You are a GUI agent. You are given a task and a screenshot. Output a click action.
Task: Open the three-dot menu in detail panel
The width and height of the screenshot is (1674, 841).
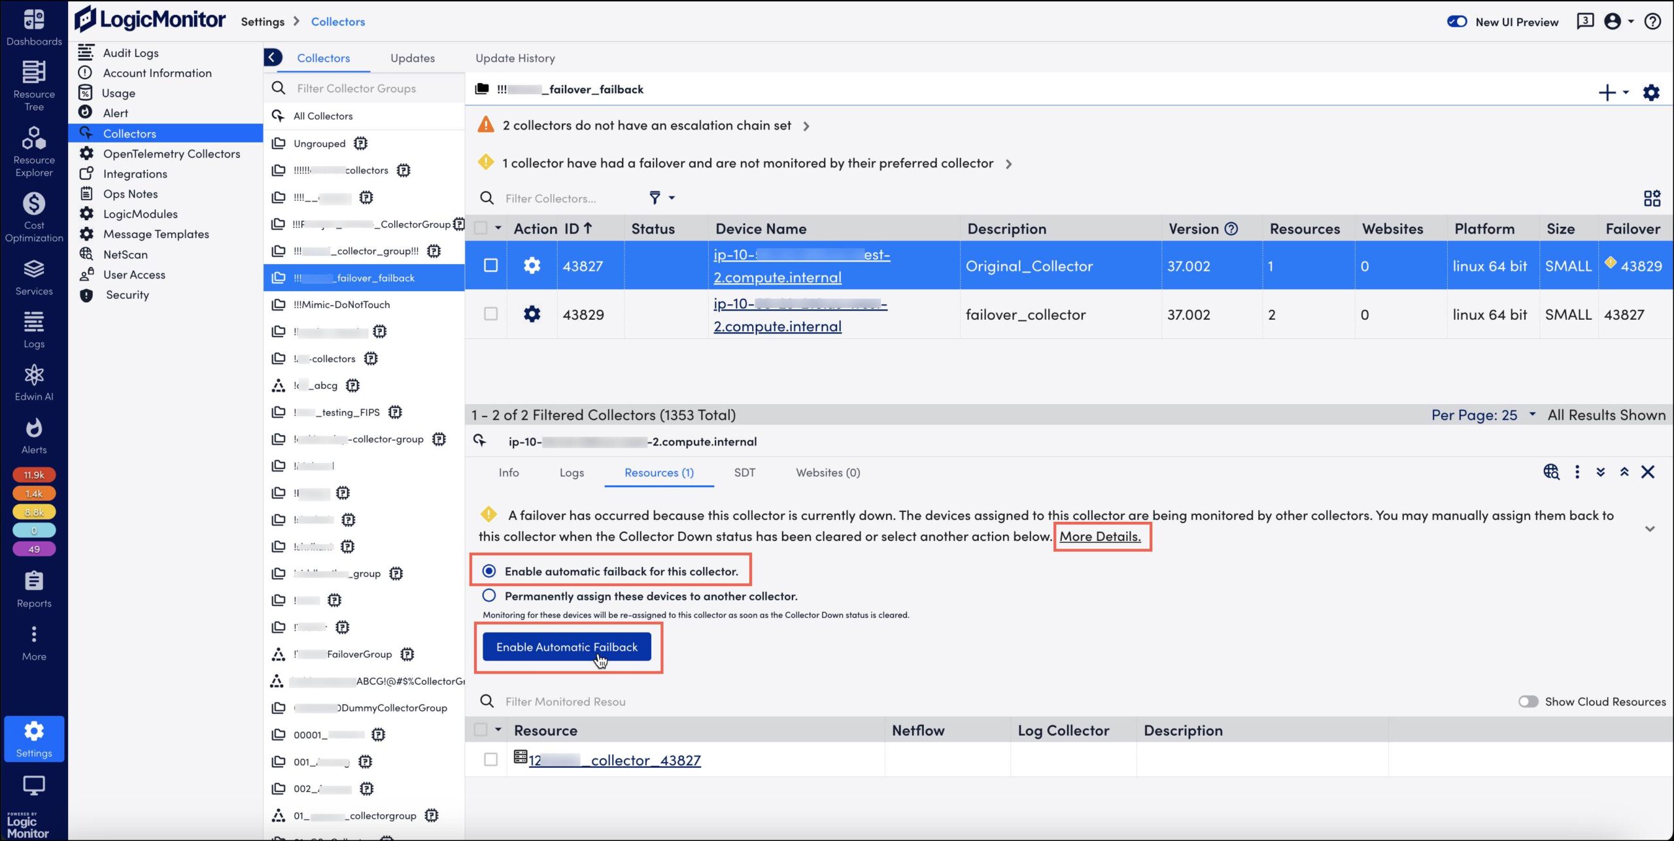(x=1577, y=472)
